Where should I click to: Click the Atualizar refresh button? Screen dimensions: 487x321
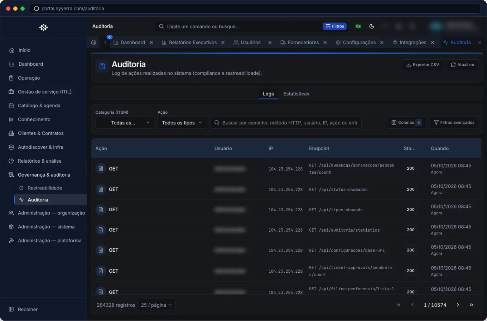[462, 65]
